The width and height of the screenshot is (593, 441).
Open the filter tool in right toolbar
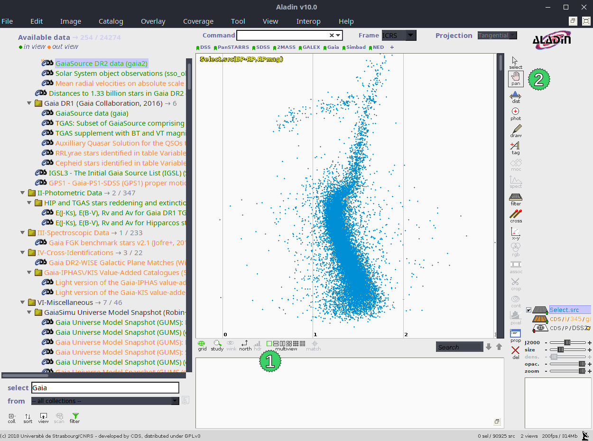point(516,199)
